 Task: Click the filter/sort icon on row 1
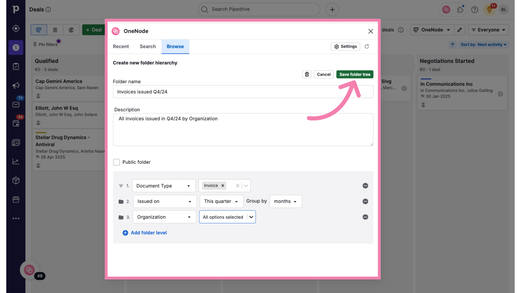coord(120,186)
